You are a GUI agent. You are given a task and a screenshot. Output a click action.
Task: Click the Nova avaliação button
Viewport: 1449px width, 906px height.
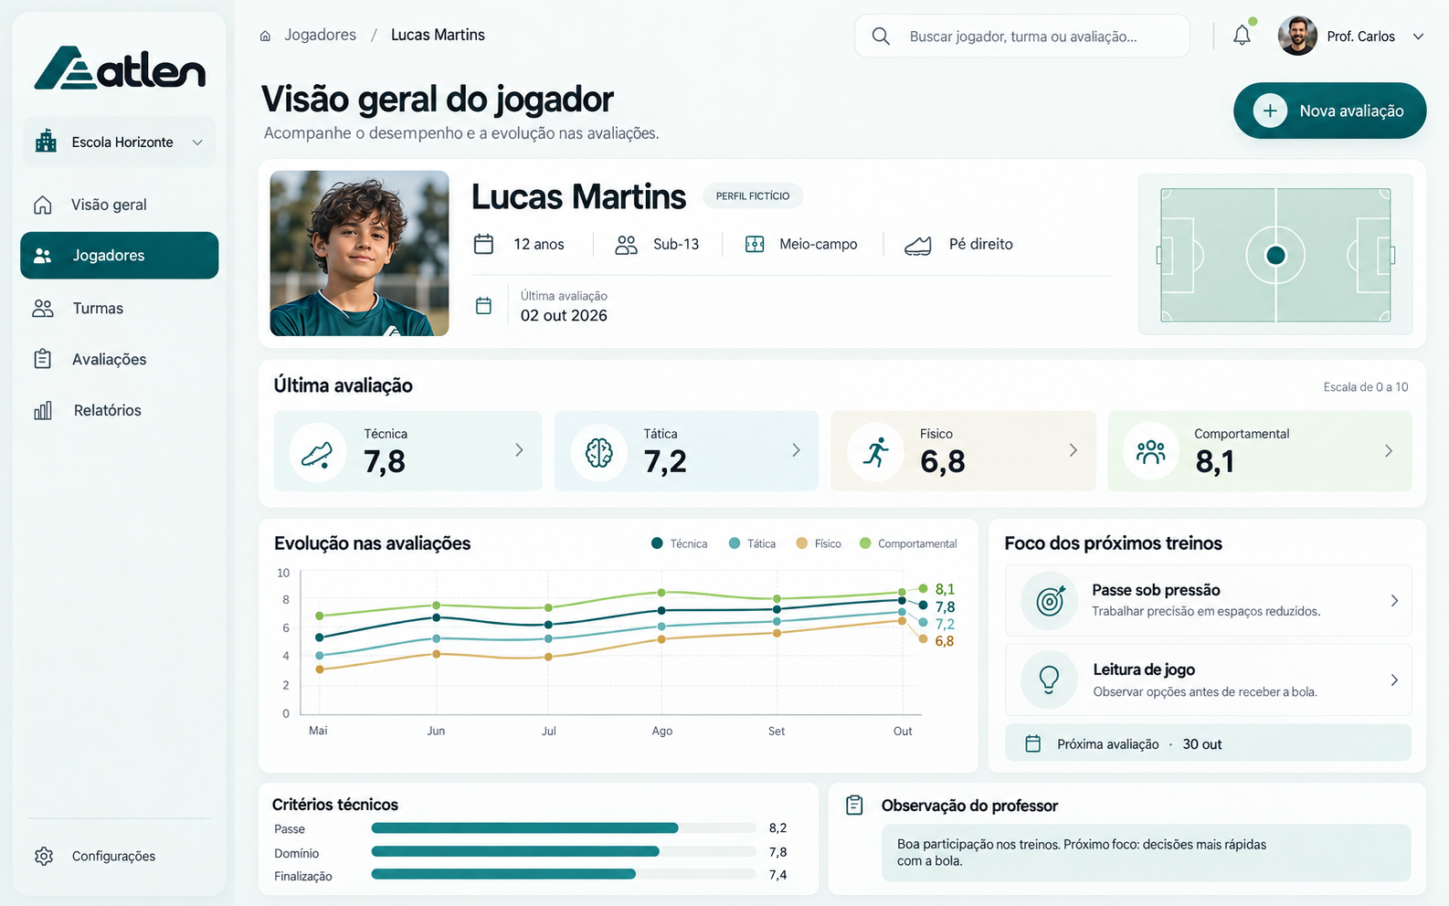tap(1329, 111)
